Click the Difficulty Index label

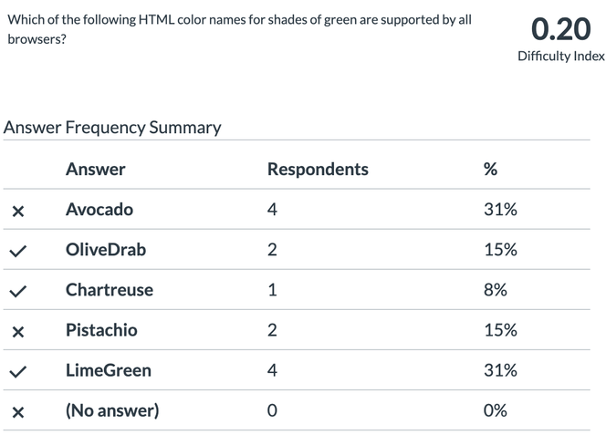[x=560, y=57]
